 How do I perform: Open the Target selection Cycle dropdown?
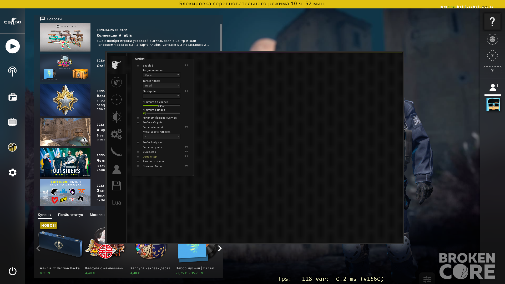[161, 75]
